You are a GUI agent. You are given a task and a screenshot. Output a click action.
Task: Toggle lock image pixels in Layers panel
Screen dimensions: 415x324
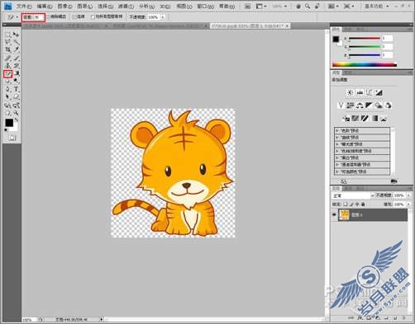coord(351,204)
